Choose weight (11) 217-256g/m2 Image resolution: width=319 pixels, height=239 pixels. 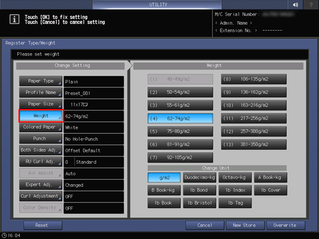[x=254, y=118]
